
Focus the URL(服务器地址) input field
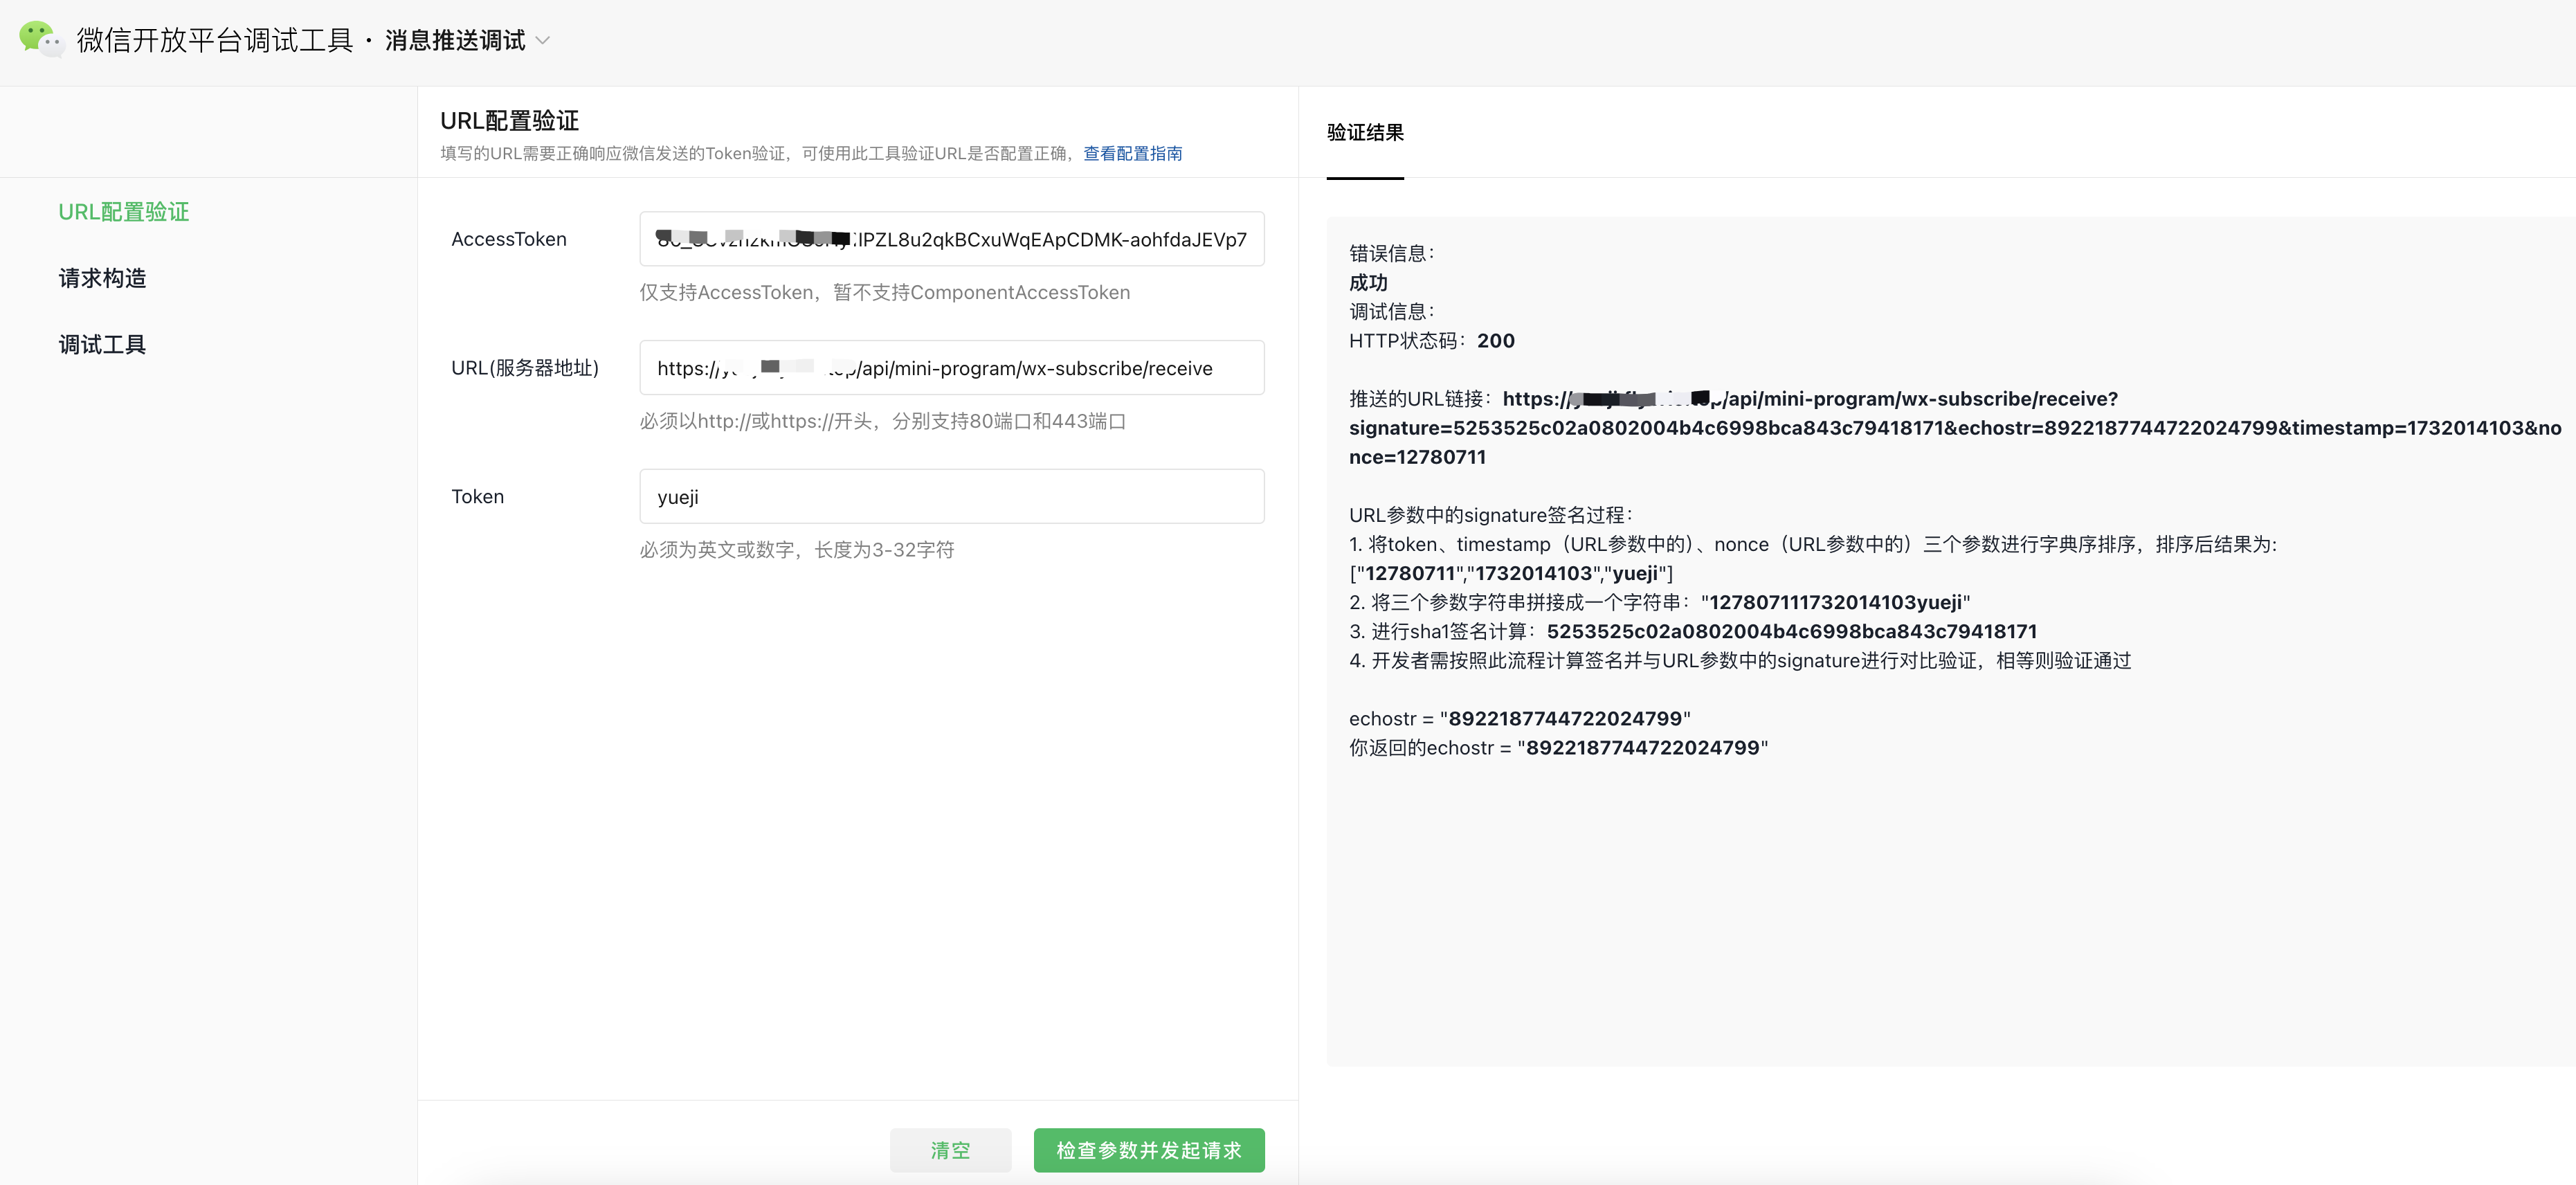[x=951, y=368]
